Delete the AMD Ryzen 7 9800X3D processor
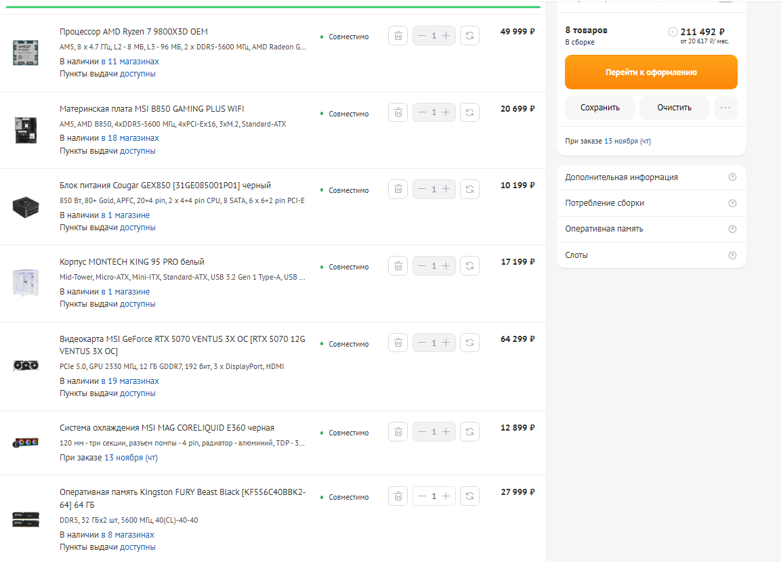Screen dimensions: 781x562 pyautogui.click(x=398, y=36)
